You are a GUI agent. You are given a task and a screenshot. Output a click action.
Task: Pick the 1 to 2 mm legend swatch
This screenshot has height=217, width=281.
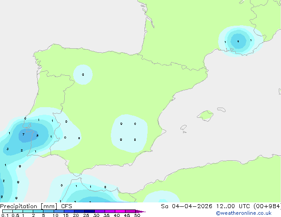point(28,211)
